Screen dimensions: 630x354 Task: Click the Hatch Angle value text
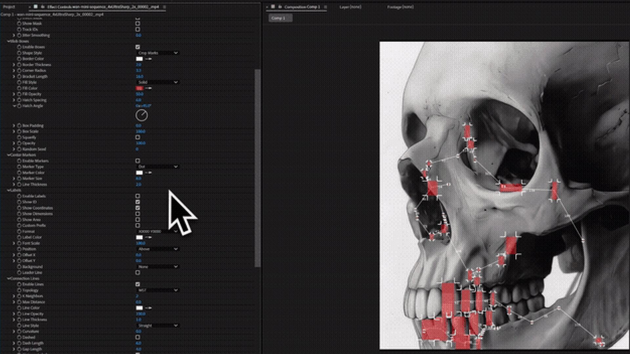click(143, 106)
